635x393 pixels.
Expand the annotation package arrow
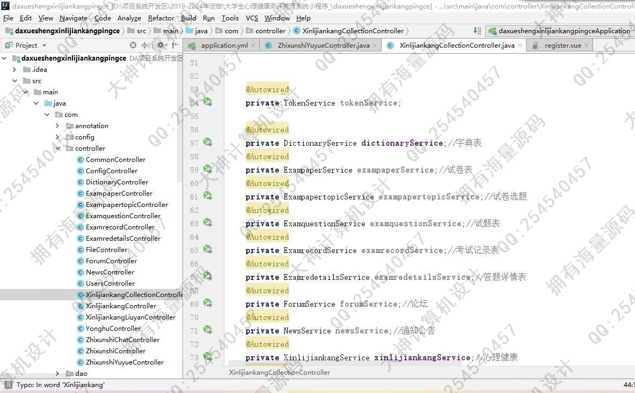[x=57, y=126]
